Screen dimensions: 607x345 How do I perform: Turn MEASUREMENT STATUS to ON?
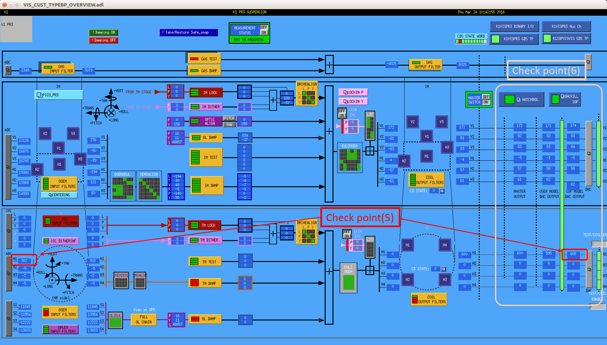point(264,33)
